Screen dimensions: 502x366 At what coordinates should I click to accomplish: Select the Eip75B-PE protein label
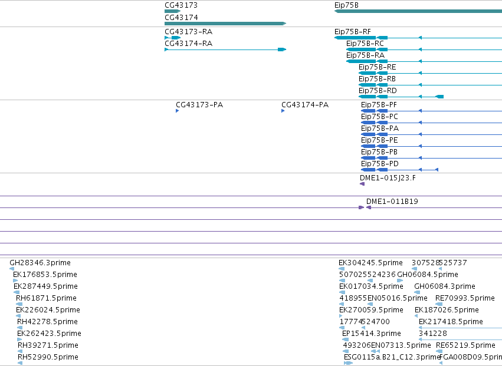tap(379, 140)
